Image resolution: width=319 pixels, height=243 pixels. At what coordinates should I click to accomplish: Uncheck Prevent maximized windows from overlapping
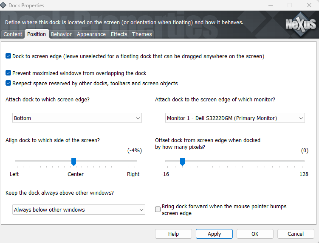pyautogui.click(x=8, y=73)
